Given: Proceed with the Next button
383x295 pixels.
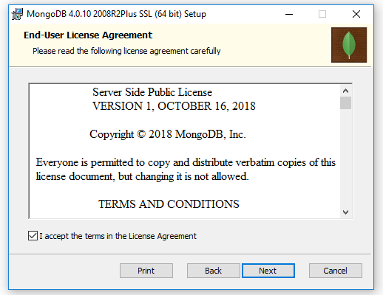Looking at the screenshot, I should [268, 271].
